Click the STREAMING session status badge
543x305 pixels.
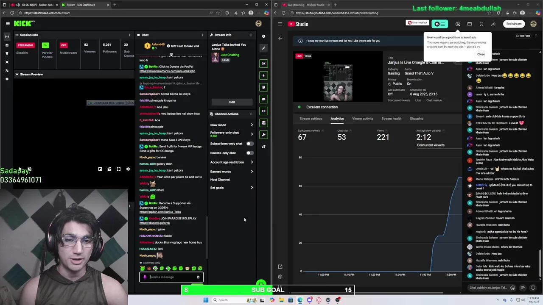pyautogui.click(x=25, y=45)
